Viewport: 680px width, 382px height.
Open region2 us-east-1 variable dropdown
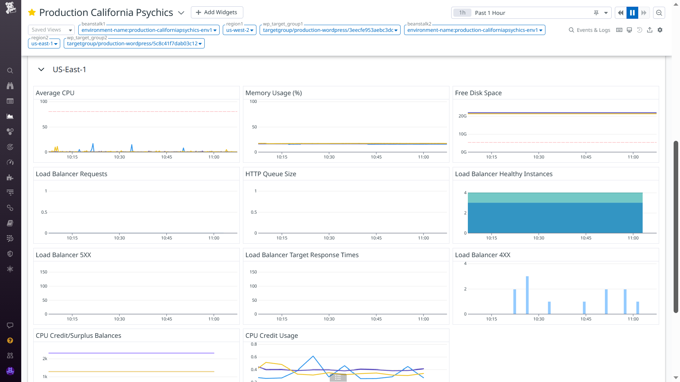click(x=44, y=44)
